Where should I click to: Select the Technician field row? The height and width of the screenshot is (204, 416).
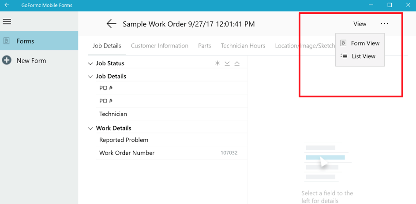point(172,114)
